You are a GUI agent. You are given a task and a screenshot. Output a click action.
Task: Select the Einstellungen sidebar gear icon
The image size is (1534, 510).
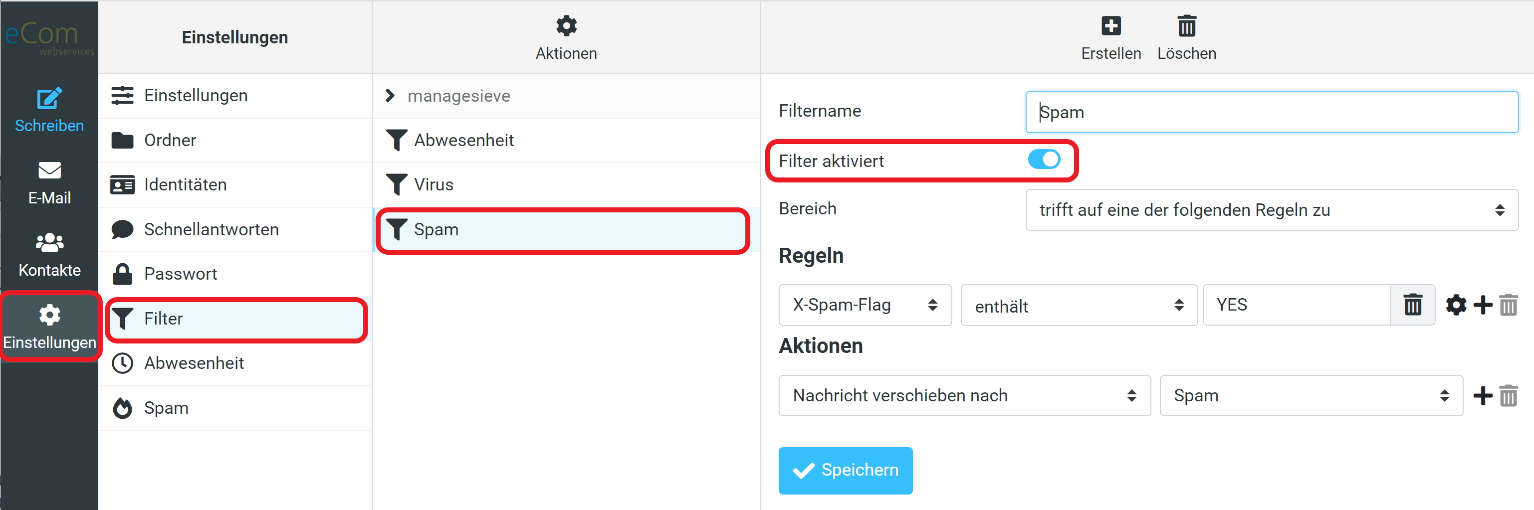pos(49,315)
